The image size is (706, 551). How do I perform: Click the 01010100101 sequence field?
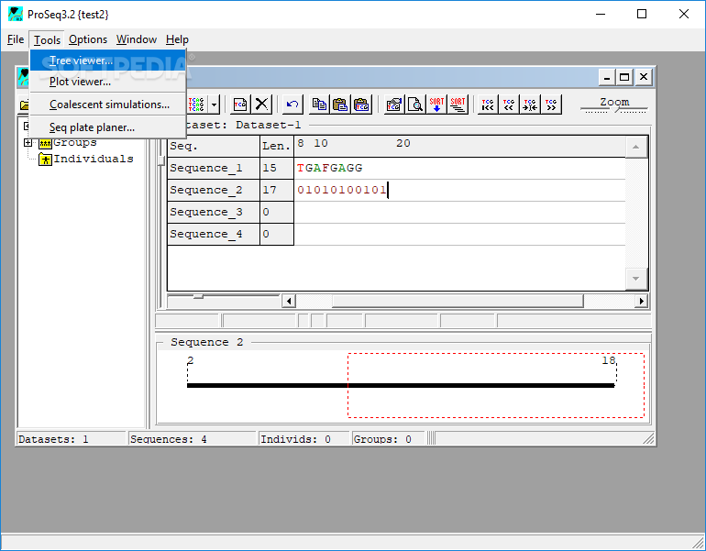459,191
